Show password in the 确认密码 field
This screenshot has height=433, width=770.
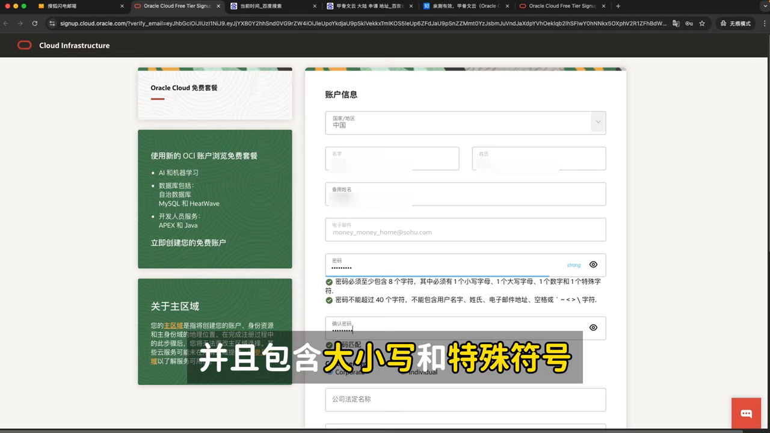[593, 328]
